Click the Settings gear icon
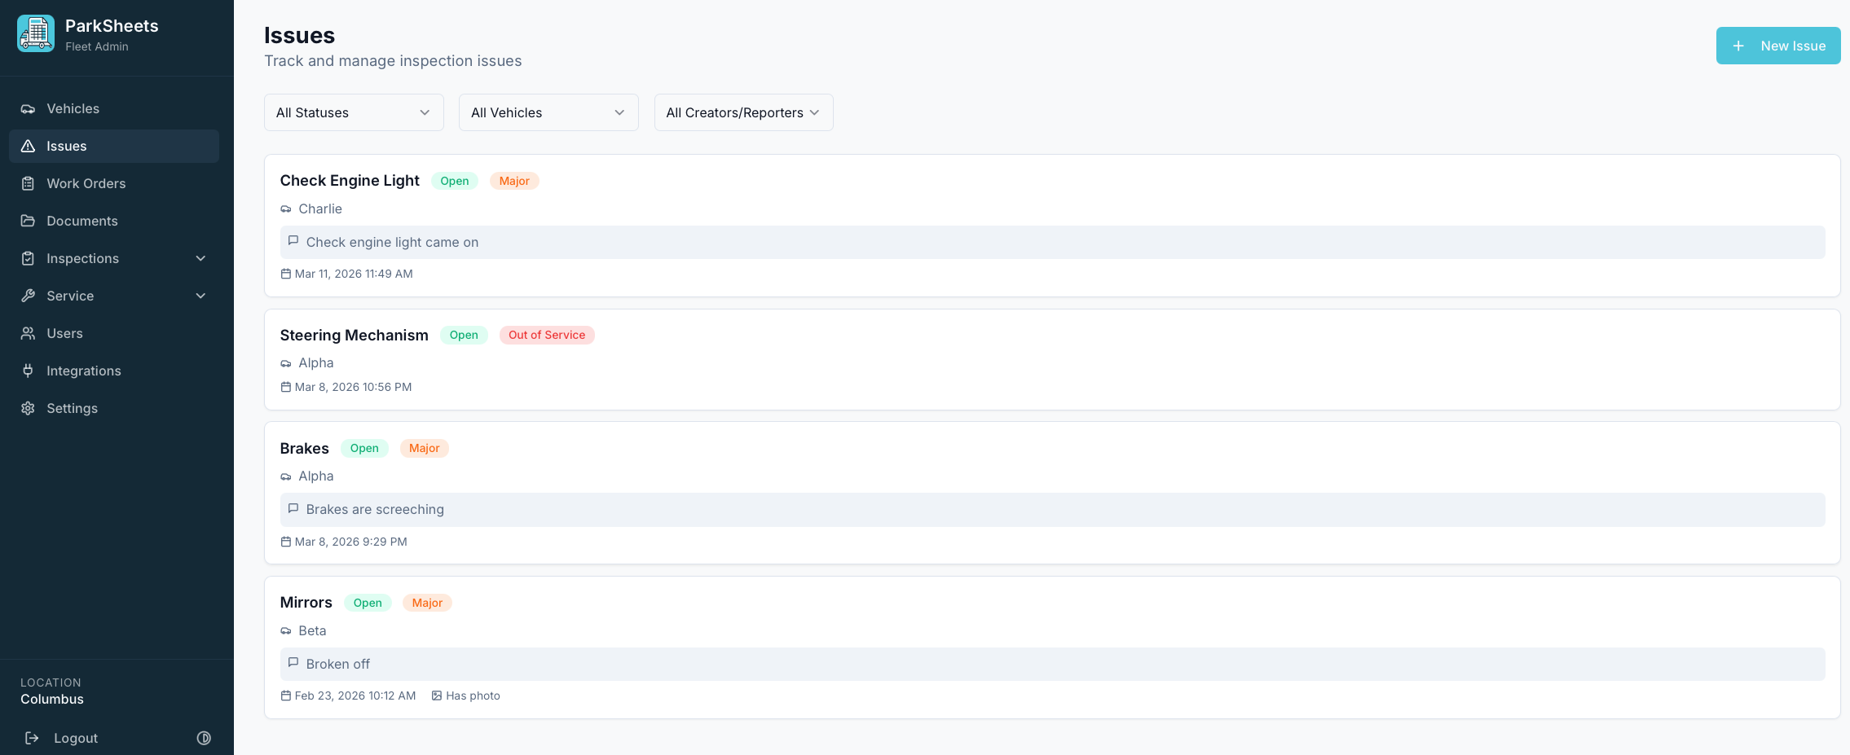The height and width of the screenshot is (755, 1850). (x=28, y=409)
